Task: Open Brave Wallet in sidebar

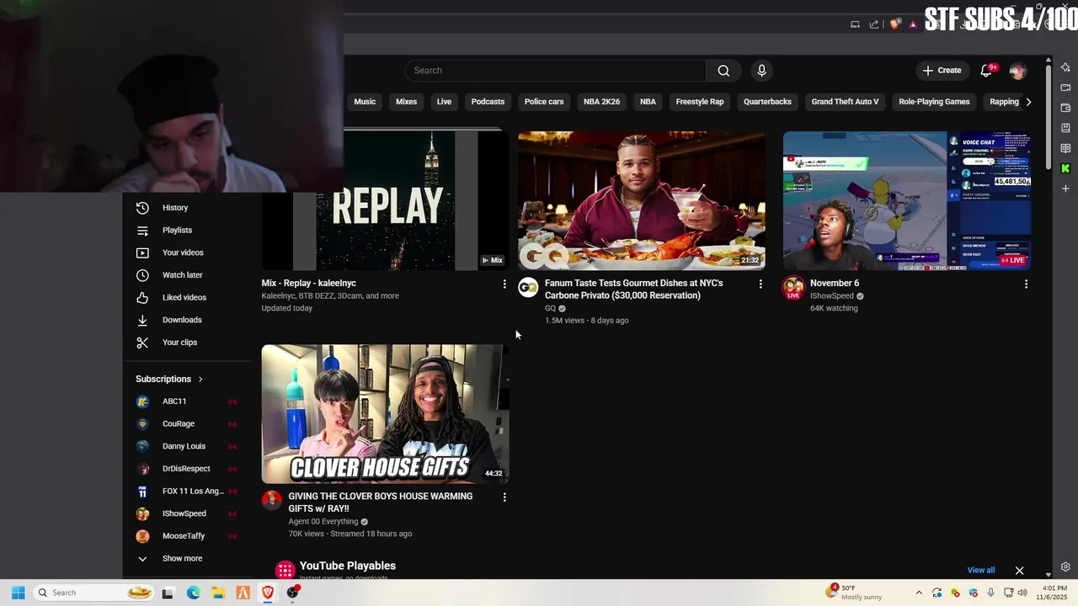Action: pyautogui.click(x=1065, y=108)
